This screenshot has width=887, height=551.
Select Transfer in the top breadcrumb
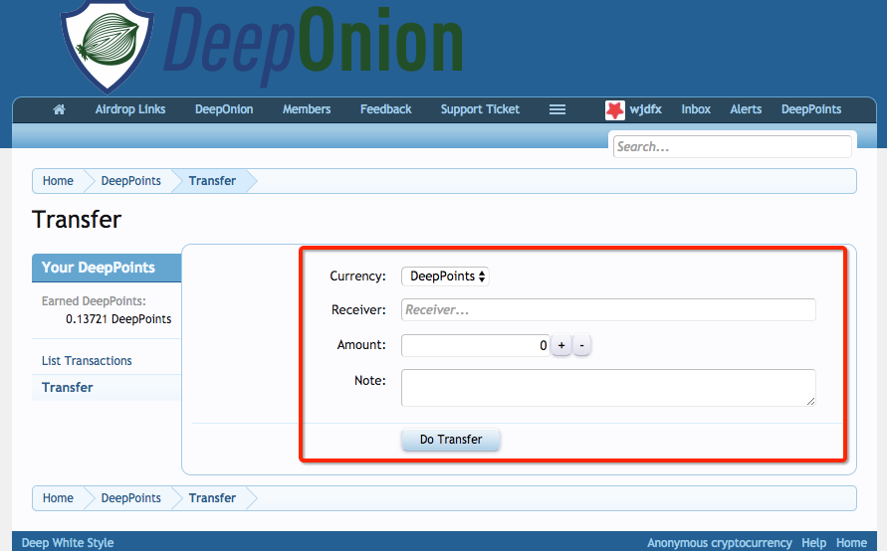click(212, 181)
